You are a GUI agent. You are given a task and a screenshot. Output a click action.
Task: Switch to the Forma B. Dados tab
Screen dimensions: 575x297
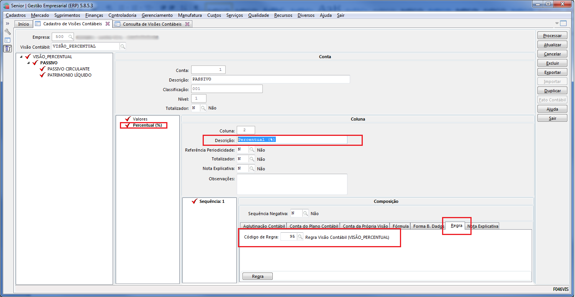(428, 226)
